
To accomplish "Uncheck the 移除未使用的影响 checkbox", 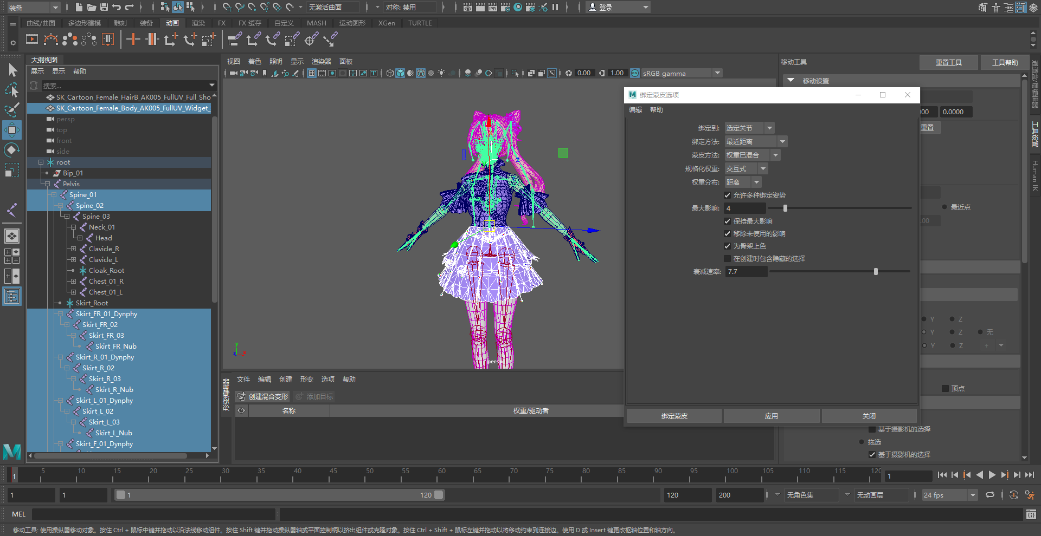I will click(728, 234).
